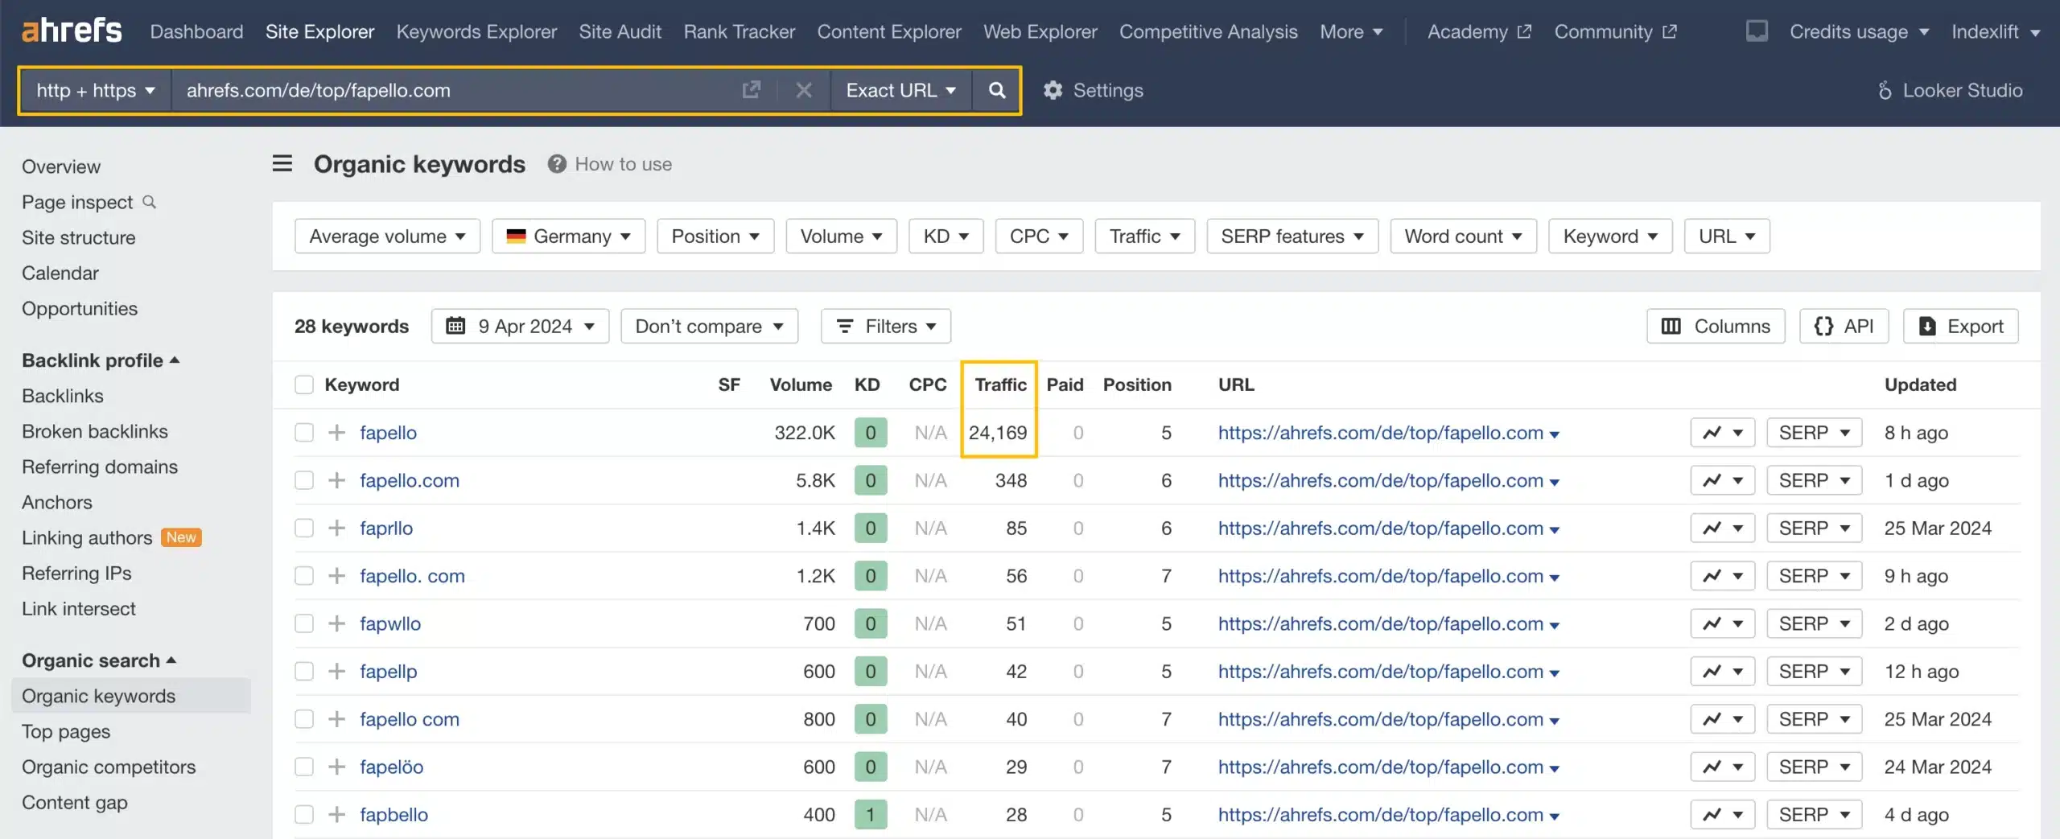Expand the plus icon for fapello.com keyword
Viewport: 2060px width, 839px height.
click(336, 480)
